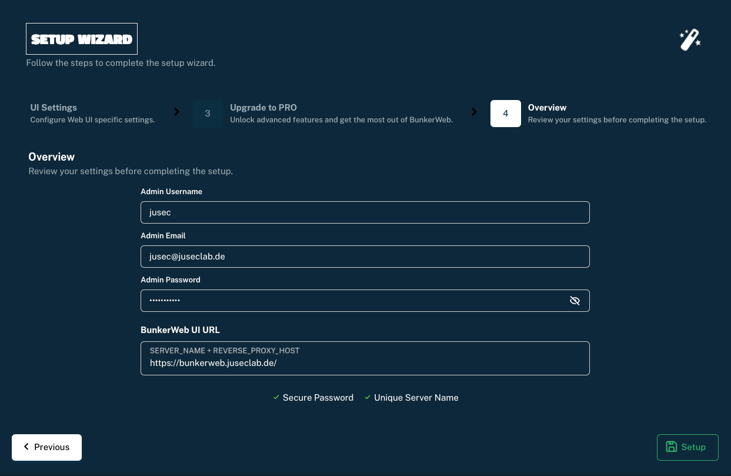
Task: Click the chevron before Overview step
Action: point(474,112)
